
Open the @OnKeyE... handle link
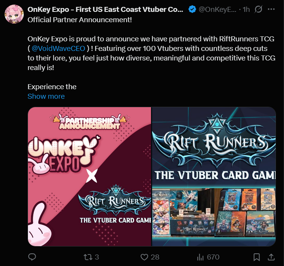click(x=217, y=10)
